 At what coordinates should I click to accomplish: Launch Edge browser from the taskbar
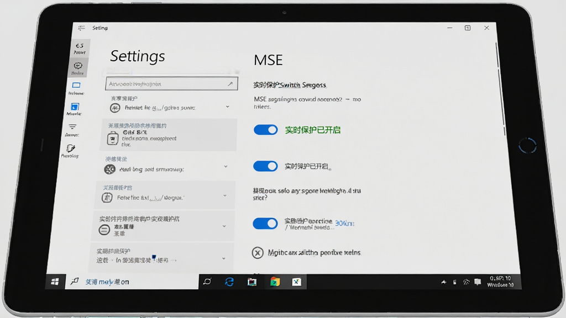pyautogui.click(x=229, y=282)
